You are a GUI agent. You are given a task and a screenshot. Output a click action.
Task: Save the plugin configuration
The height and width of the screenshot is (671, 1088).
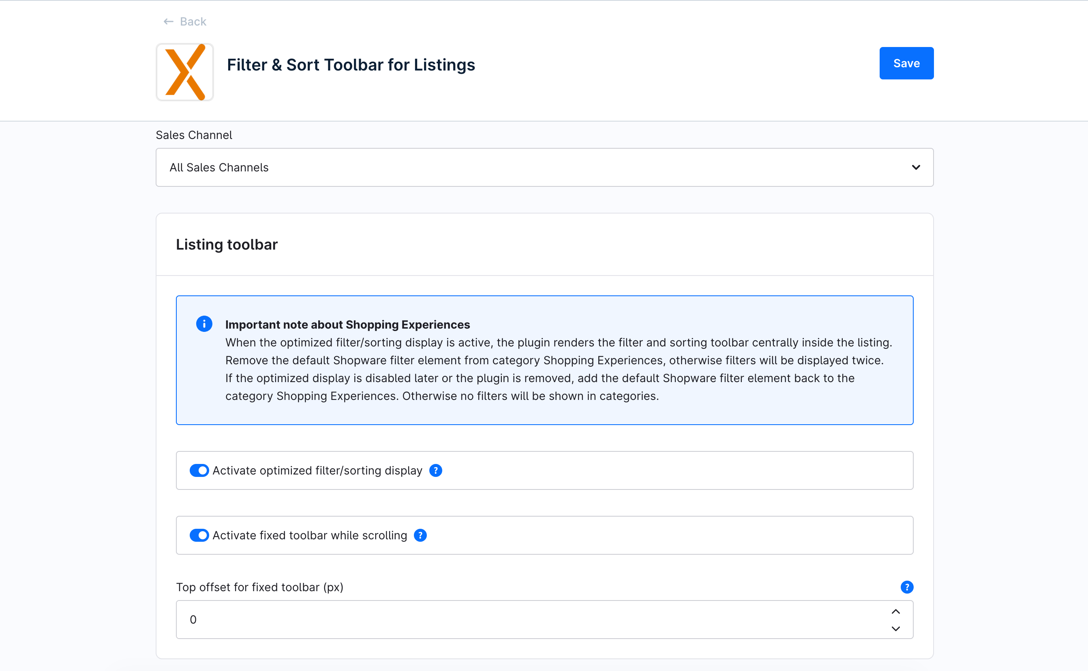[906, 63]
